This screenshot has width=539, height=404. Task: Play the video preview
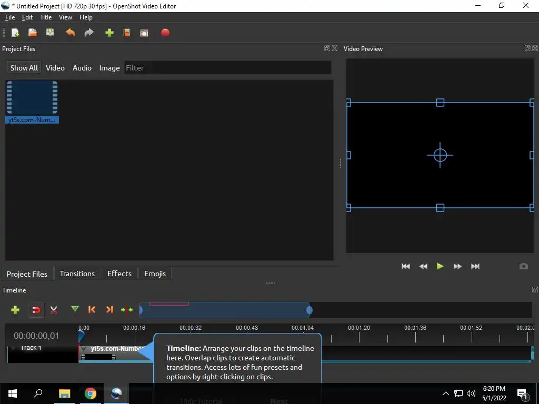coord(440,266)
